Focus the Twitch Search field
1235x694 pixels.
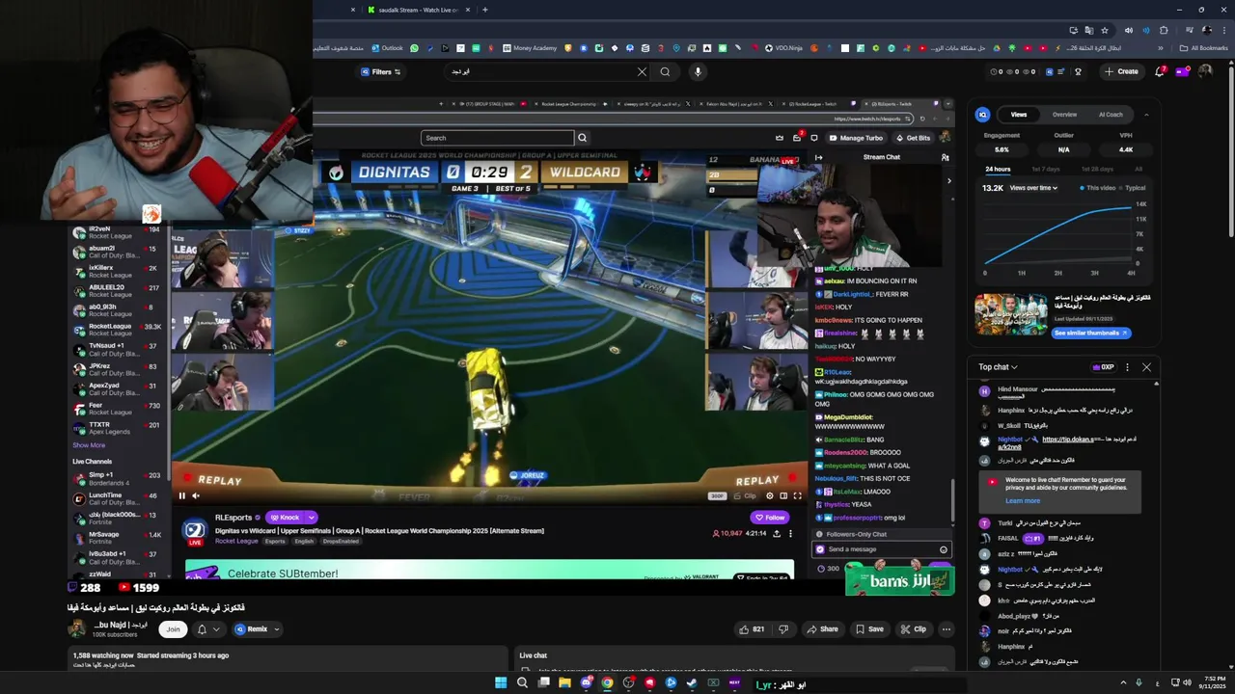point(498,138)
